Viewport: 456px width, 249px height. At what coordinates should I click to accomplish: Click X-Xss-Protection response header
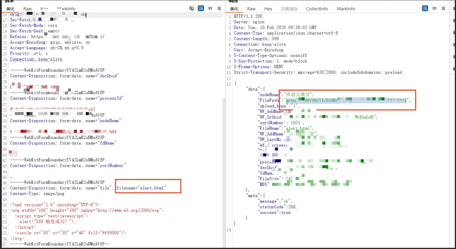pos(271,61)
